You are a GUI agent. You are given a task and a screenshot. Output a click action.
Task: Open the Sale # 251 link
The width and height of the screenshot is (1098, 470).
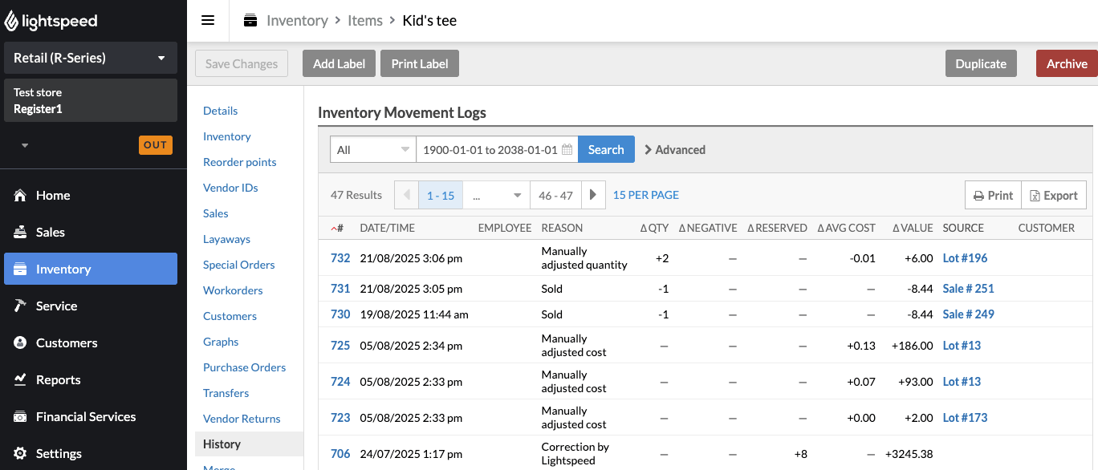pos(968,289)
